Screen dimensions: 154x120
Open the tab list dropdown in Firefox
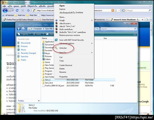tap(151, 20)
